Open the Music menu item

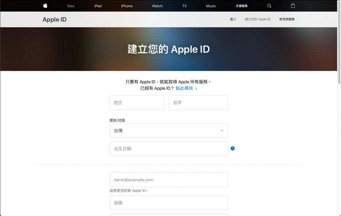pyautogui.click(x=211, y=6)
